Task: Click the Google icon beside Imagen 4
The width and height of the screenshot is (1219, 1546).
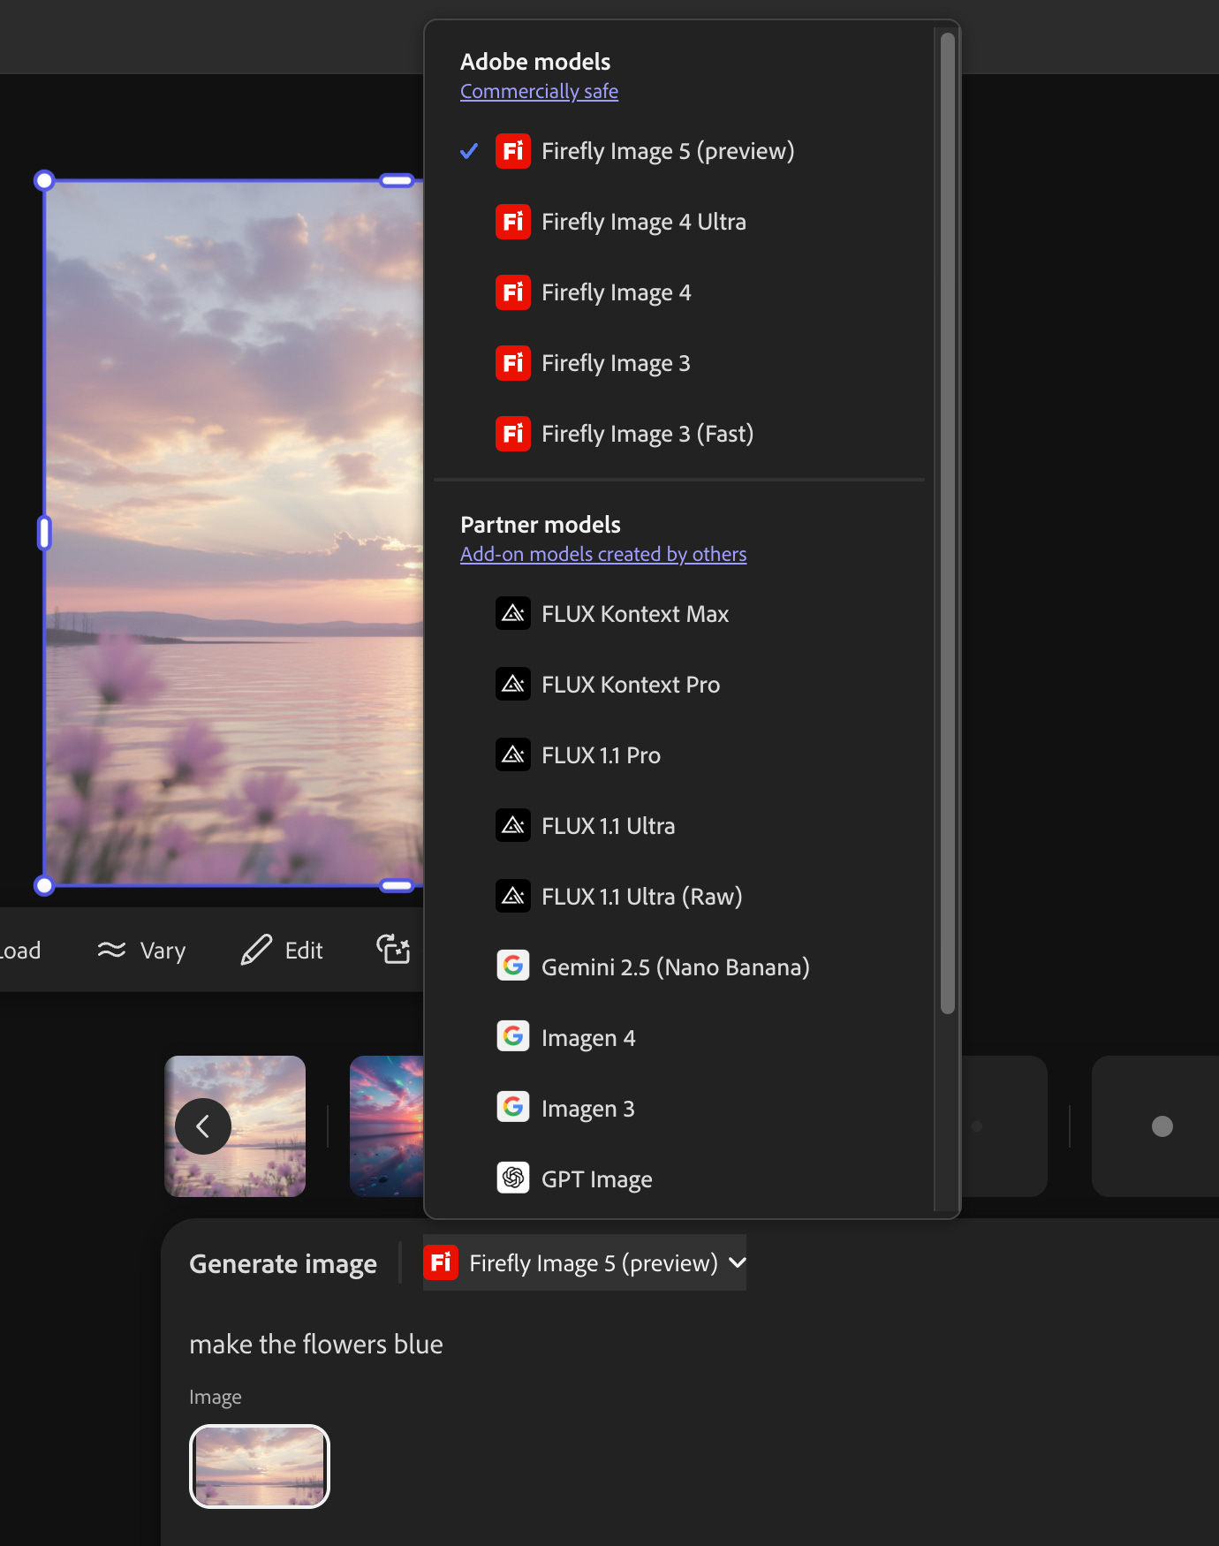Action: pos(513,1036)
